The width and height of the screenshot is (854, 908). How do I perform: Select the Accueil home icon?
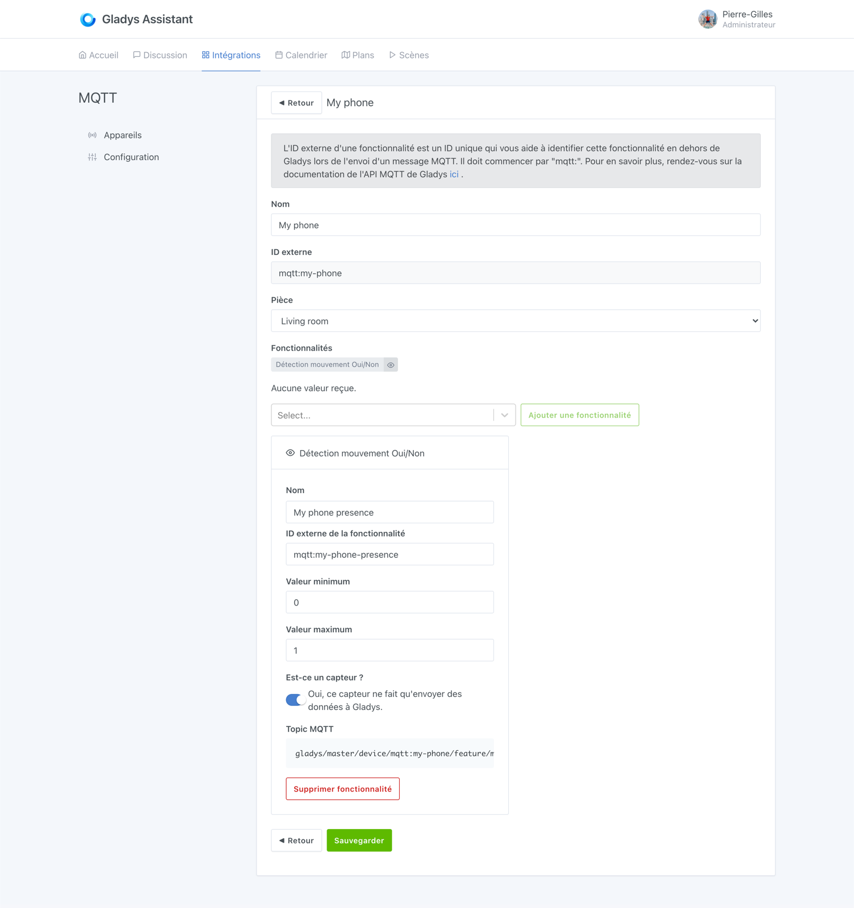click(x=82, y=54)
